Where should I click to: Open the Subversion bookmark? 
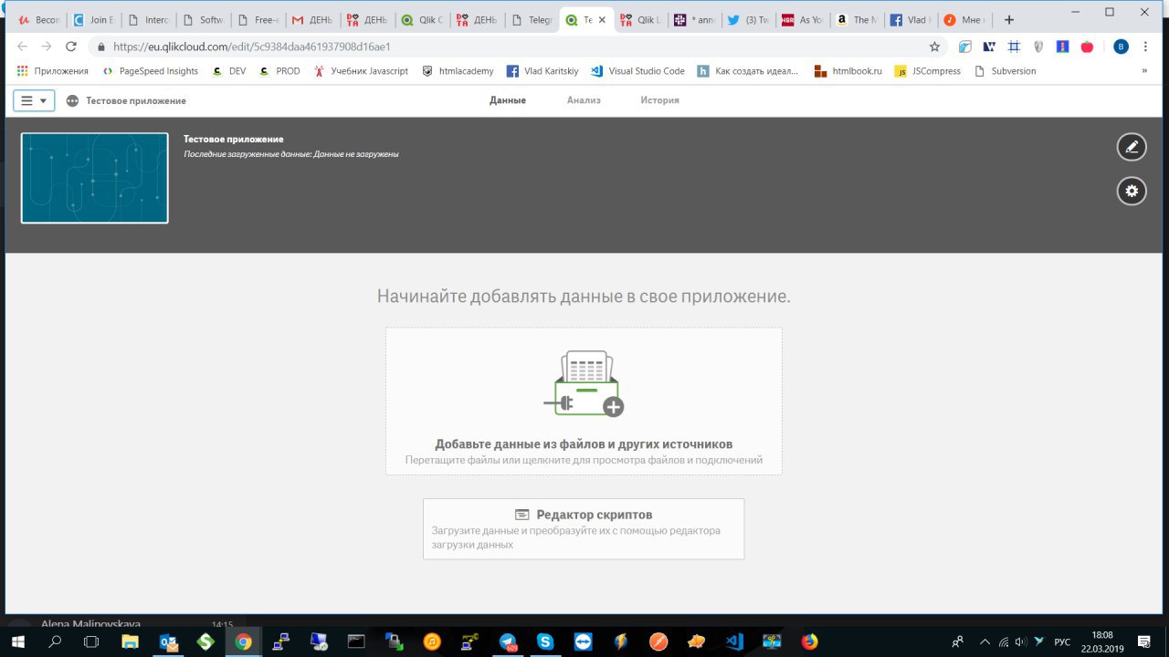[1006, 71]
